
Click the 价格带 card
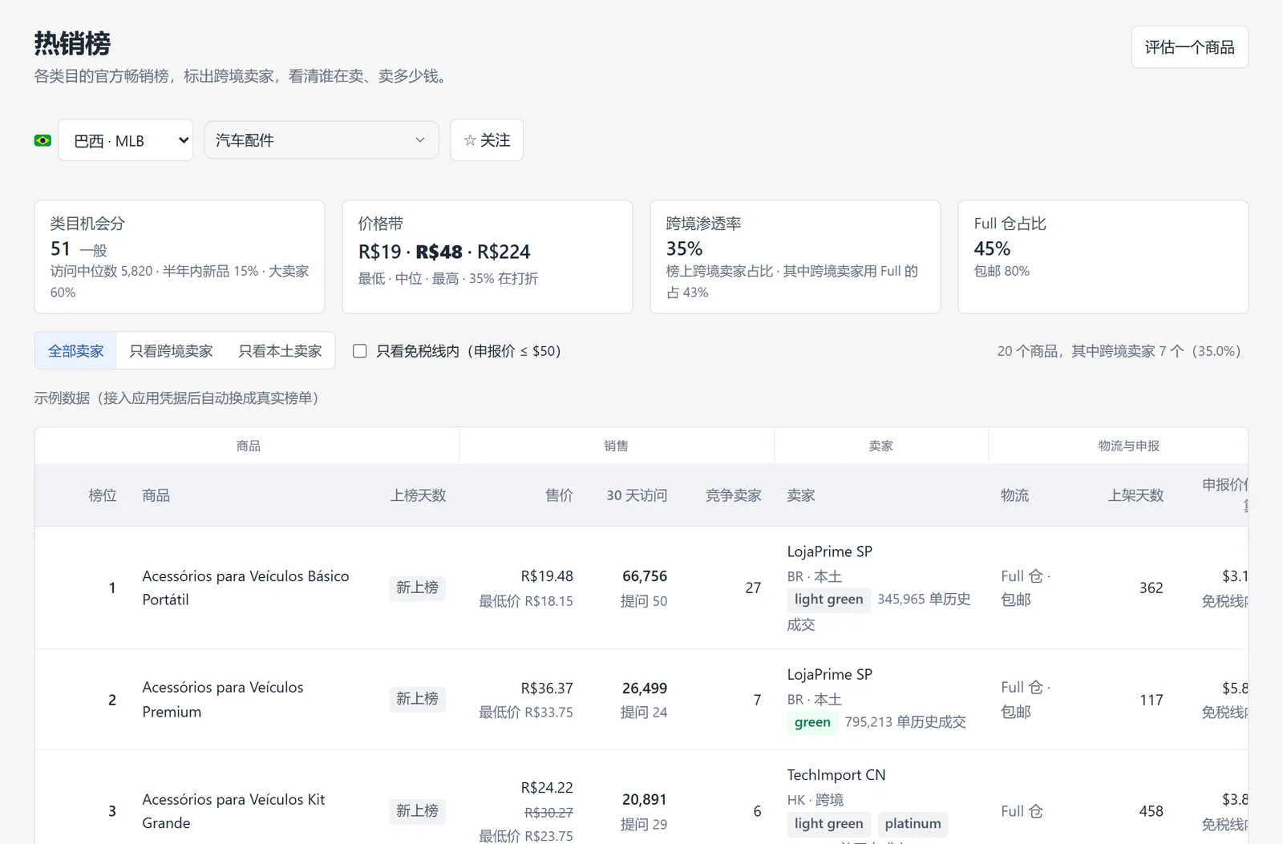click(x=488, y=256)
